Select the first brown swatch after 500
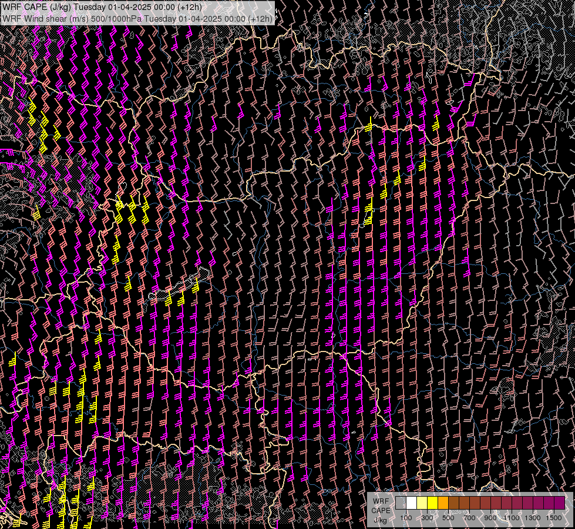Image resolution: width=575 pixels, height=529 pixels. click(x=453, y=503)
